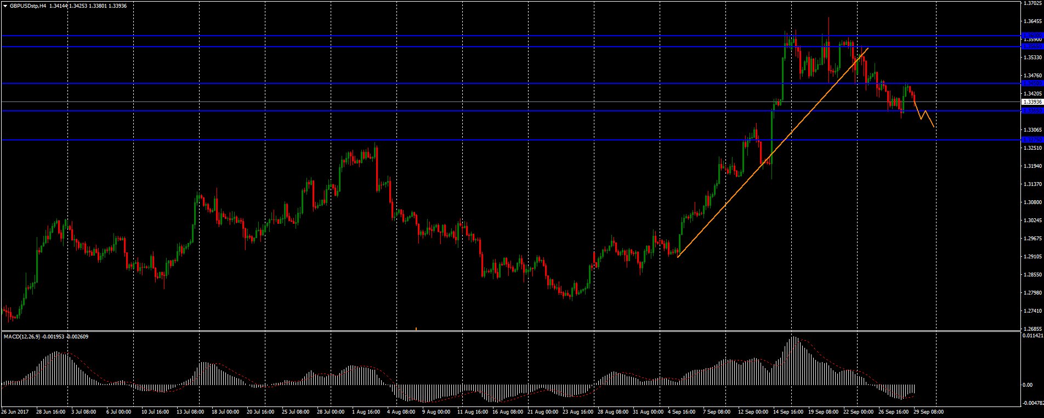This screenshot has height=418, width=1044.
Task: Click the 1.27980 price scale value
Action: coord(1033,292)
